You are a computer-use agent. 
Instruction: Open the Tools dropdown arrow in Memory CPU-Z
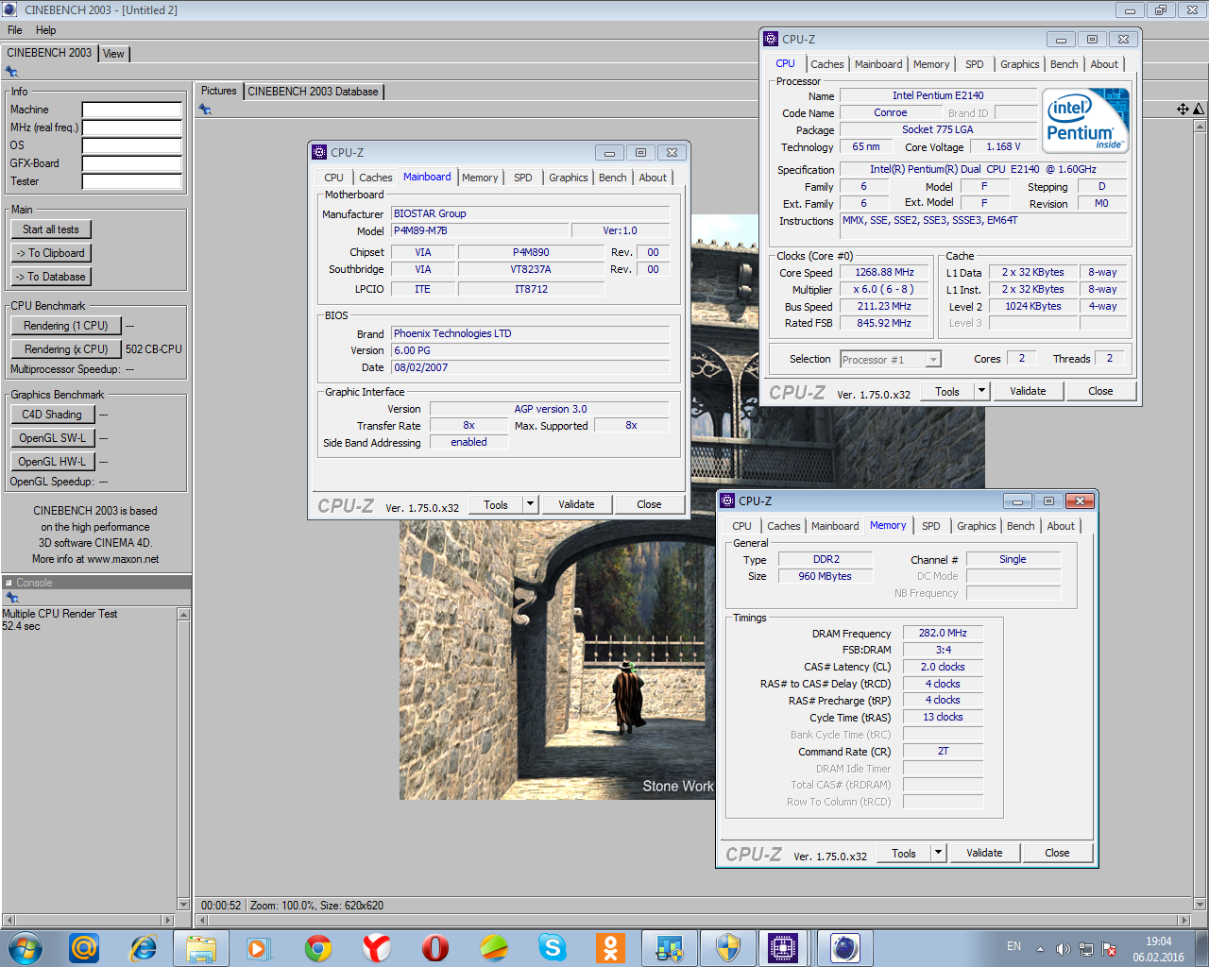tap(938, 853)
